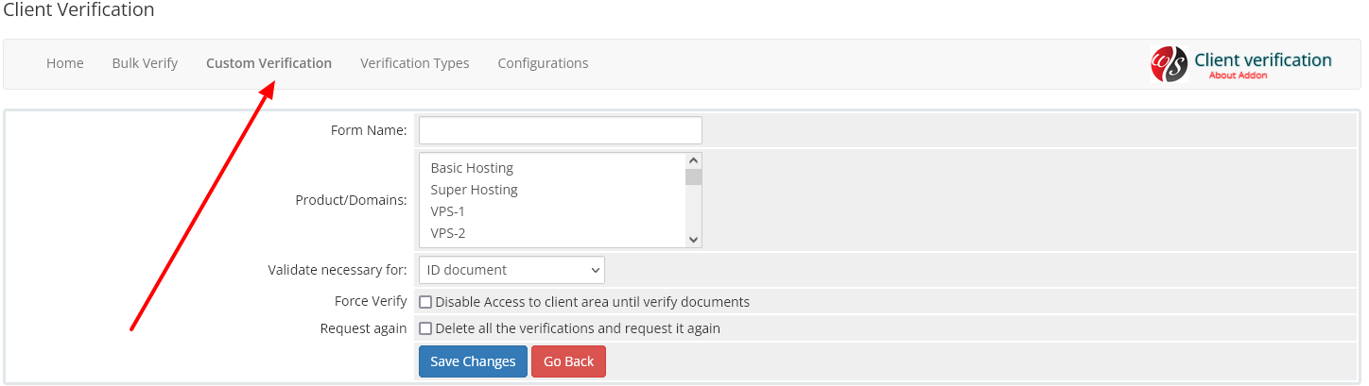Image resolution: width=1369 pixels, height=386 pixels.
Task: Open the Validate necessary for dropdown
Action: tap(511, 270)
